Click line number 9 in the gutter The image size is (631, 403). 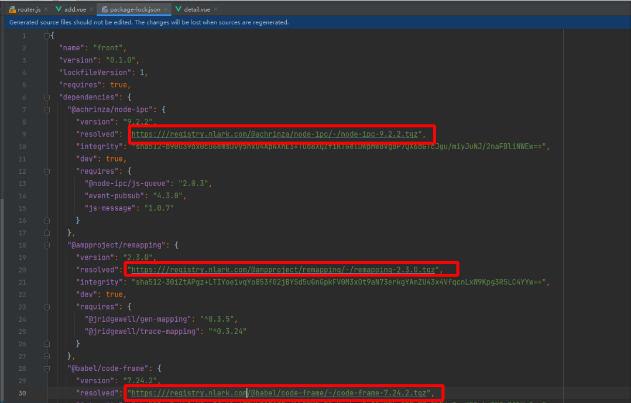coord(24,135)
